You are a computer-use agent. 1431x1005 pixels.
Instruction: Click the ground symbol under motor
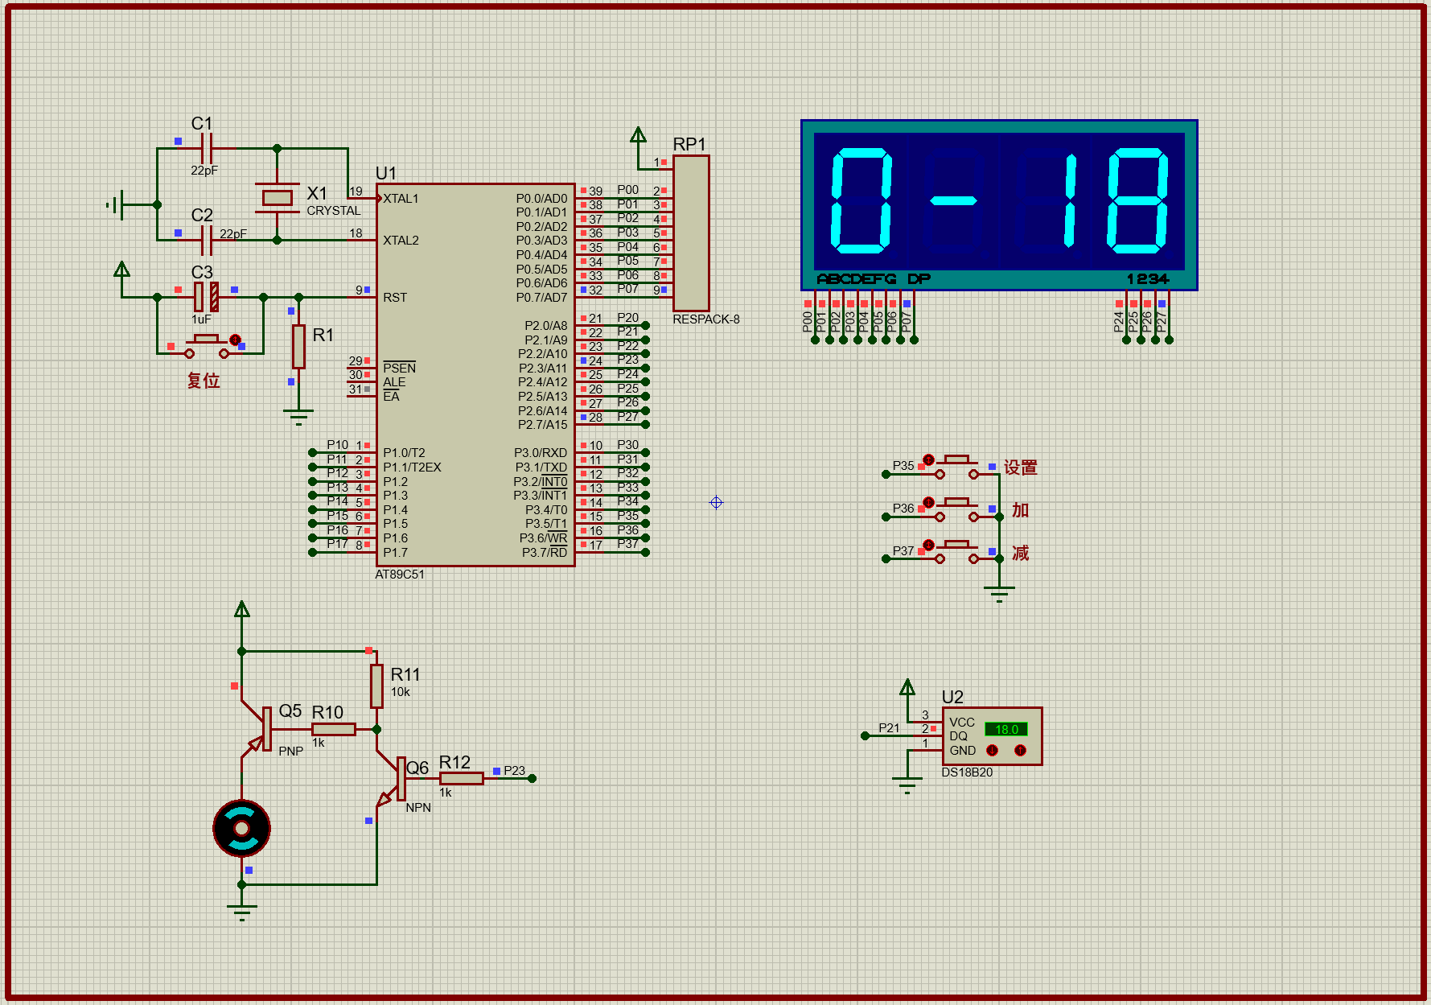(x=241, y=912)
